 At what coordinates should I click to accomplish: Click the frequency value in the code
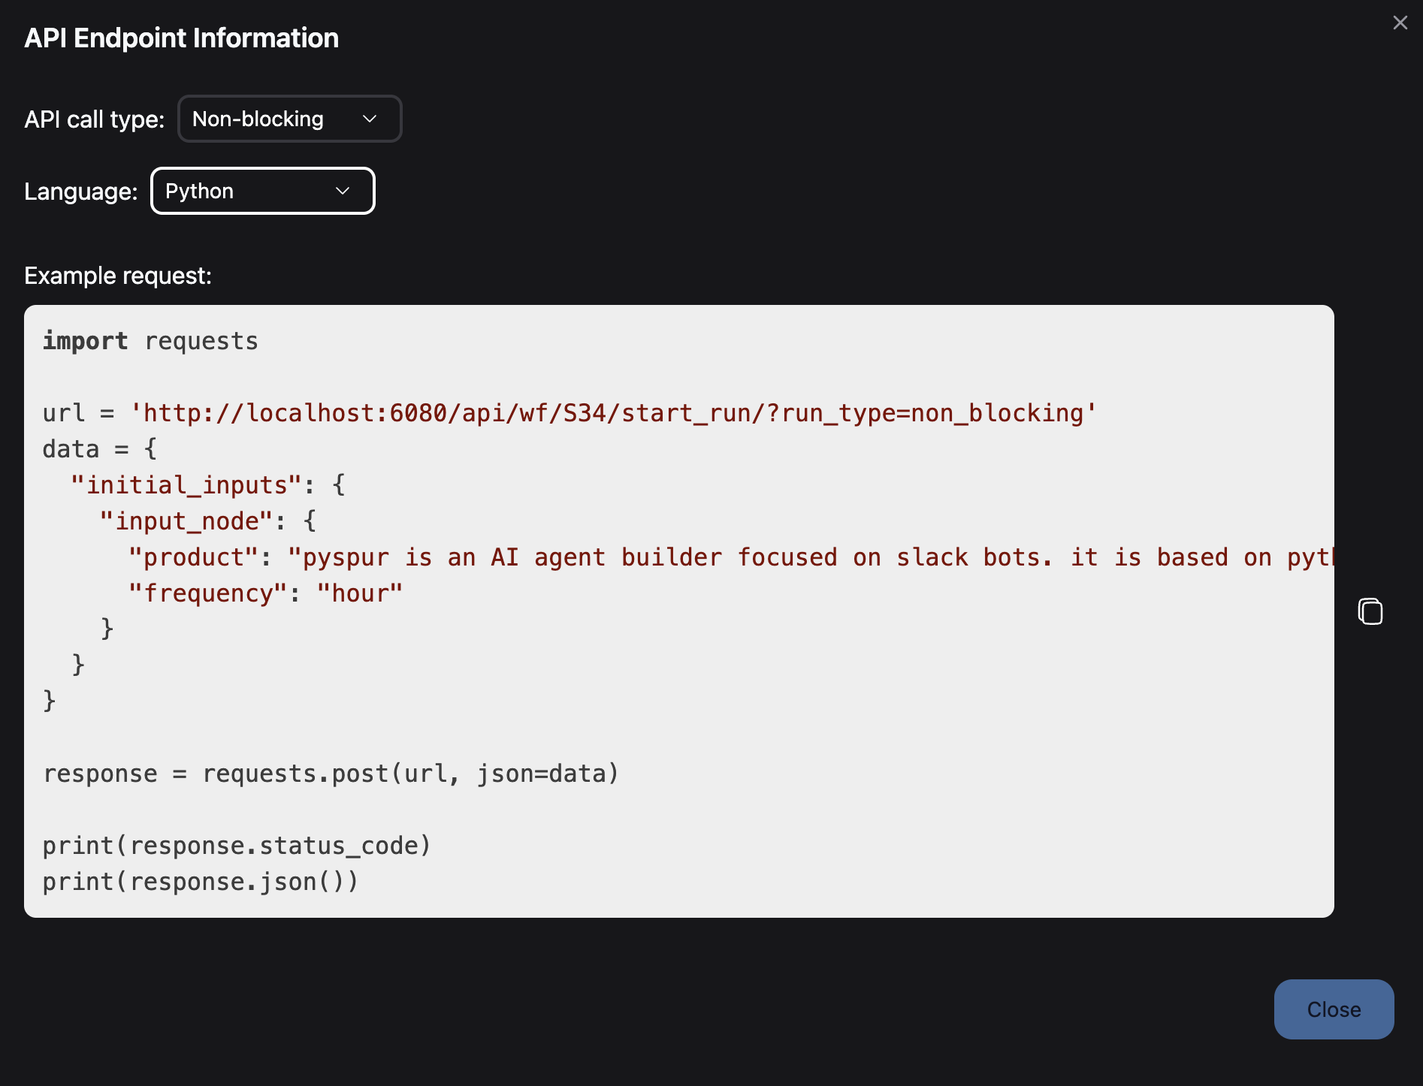[x=359, y=593]
